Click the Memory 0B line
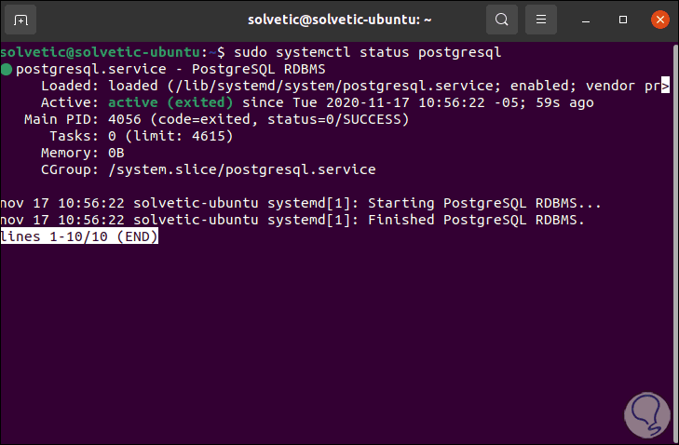679x445 pixels. 83,154
